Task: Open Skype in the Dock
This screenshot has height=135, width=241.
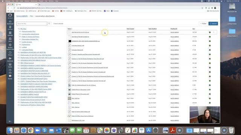Action: coord(44,130)
